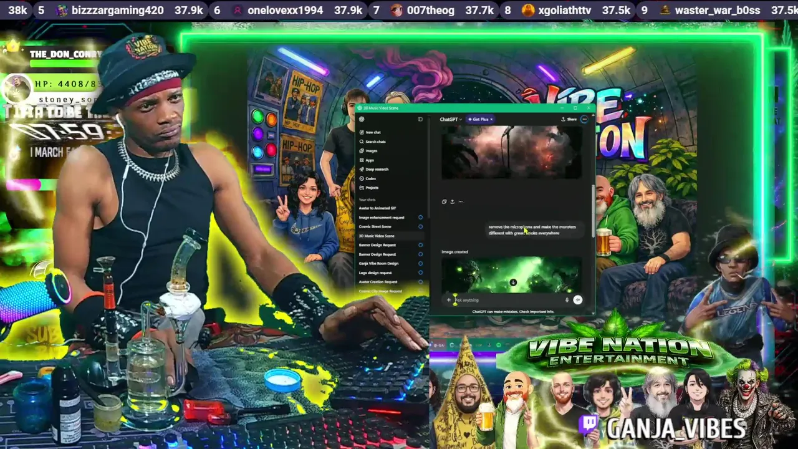
Task: Open the Avatar to Animated GIF chat
Action: (377, 208)
